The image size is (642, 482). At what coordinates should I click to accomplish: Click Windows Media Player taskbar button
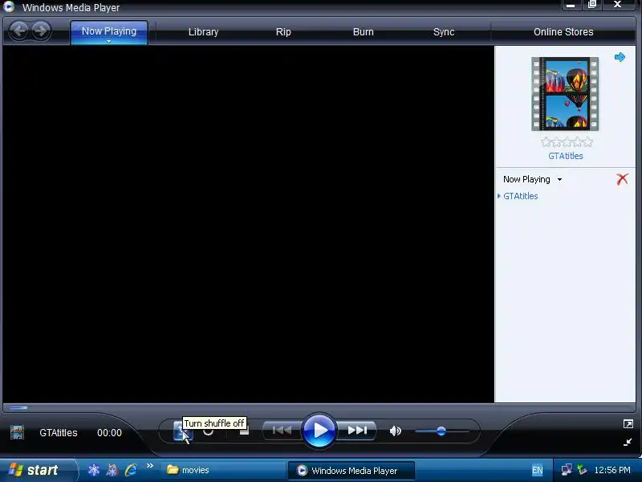tap(351, 471)
